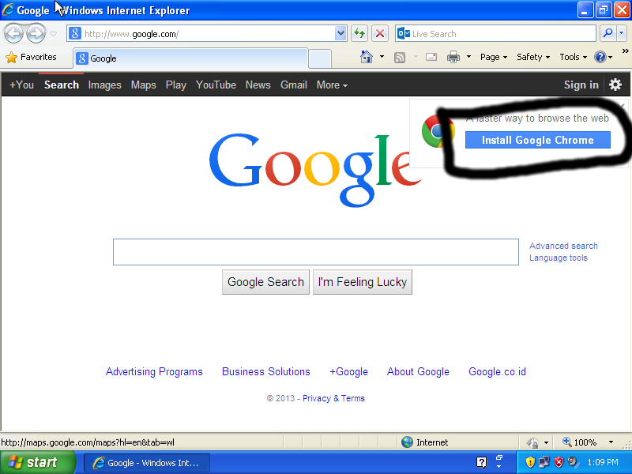Click the Windows start button

[37, 462]
